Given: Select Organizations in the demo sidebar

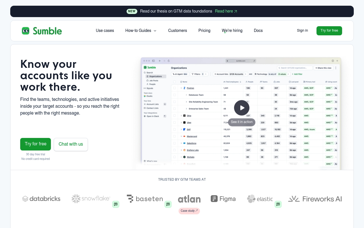Looking at the screenshot, I should click(156, 76).
